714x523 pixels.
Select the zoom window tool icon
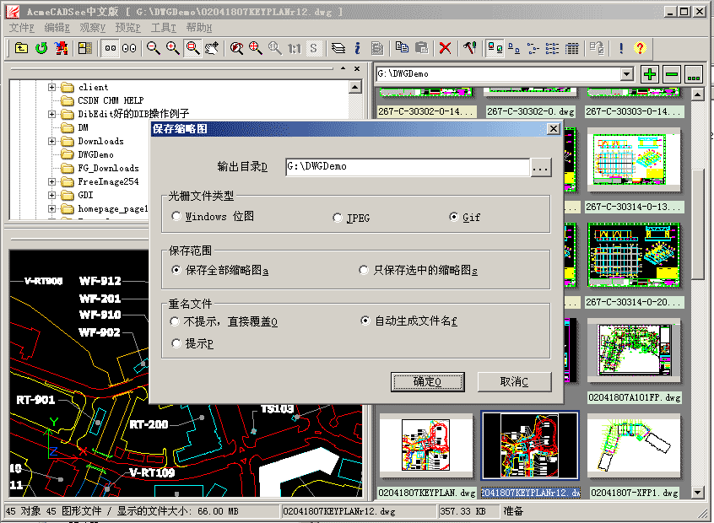(192, 48)
